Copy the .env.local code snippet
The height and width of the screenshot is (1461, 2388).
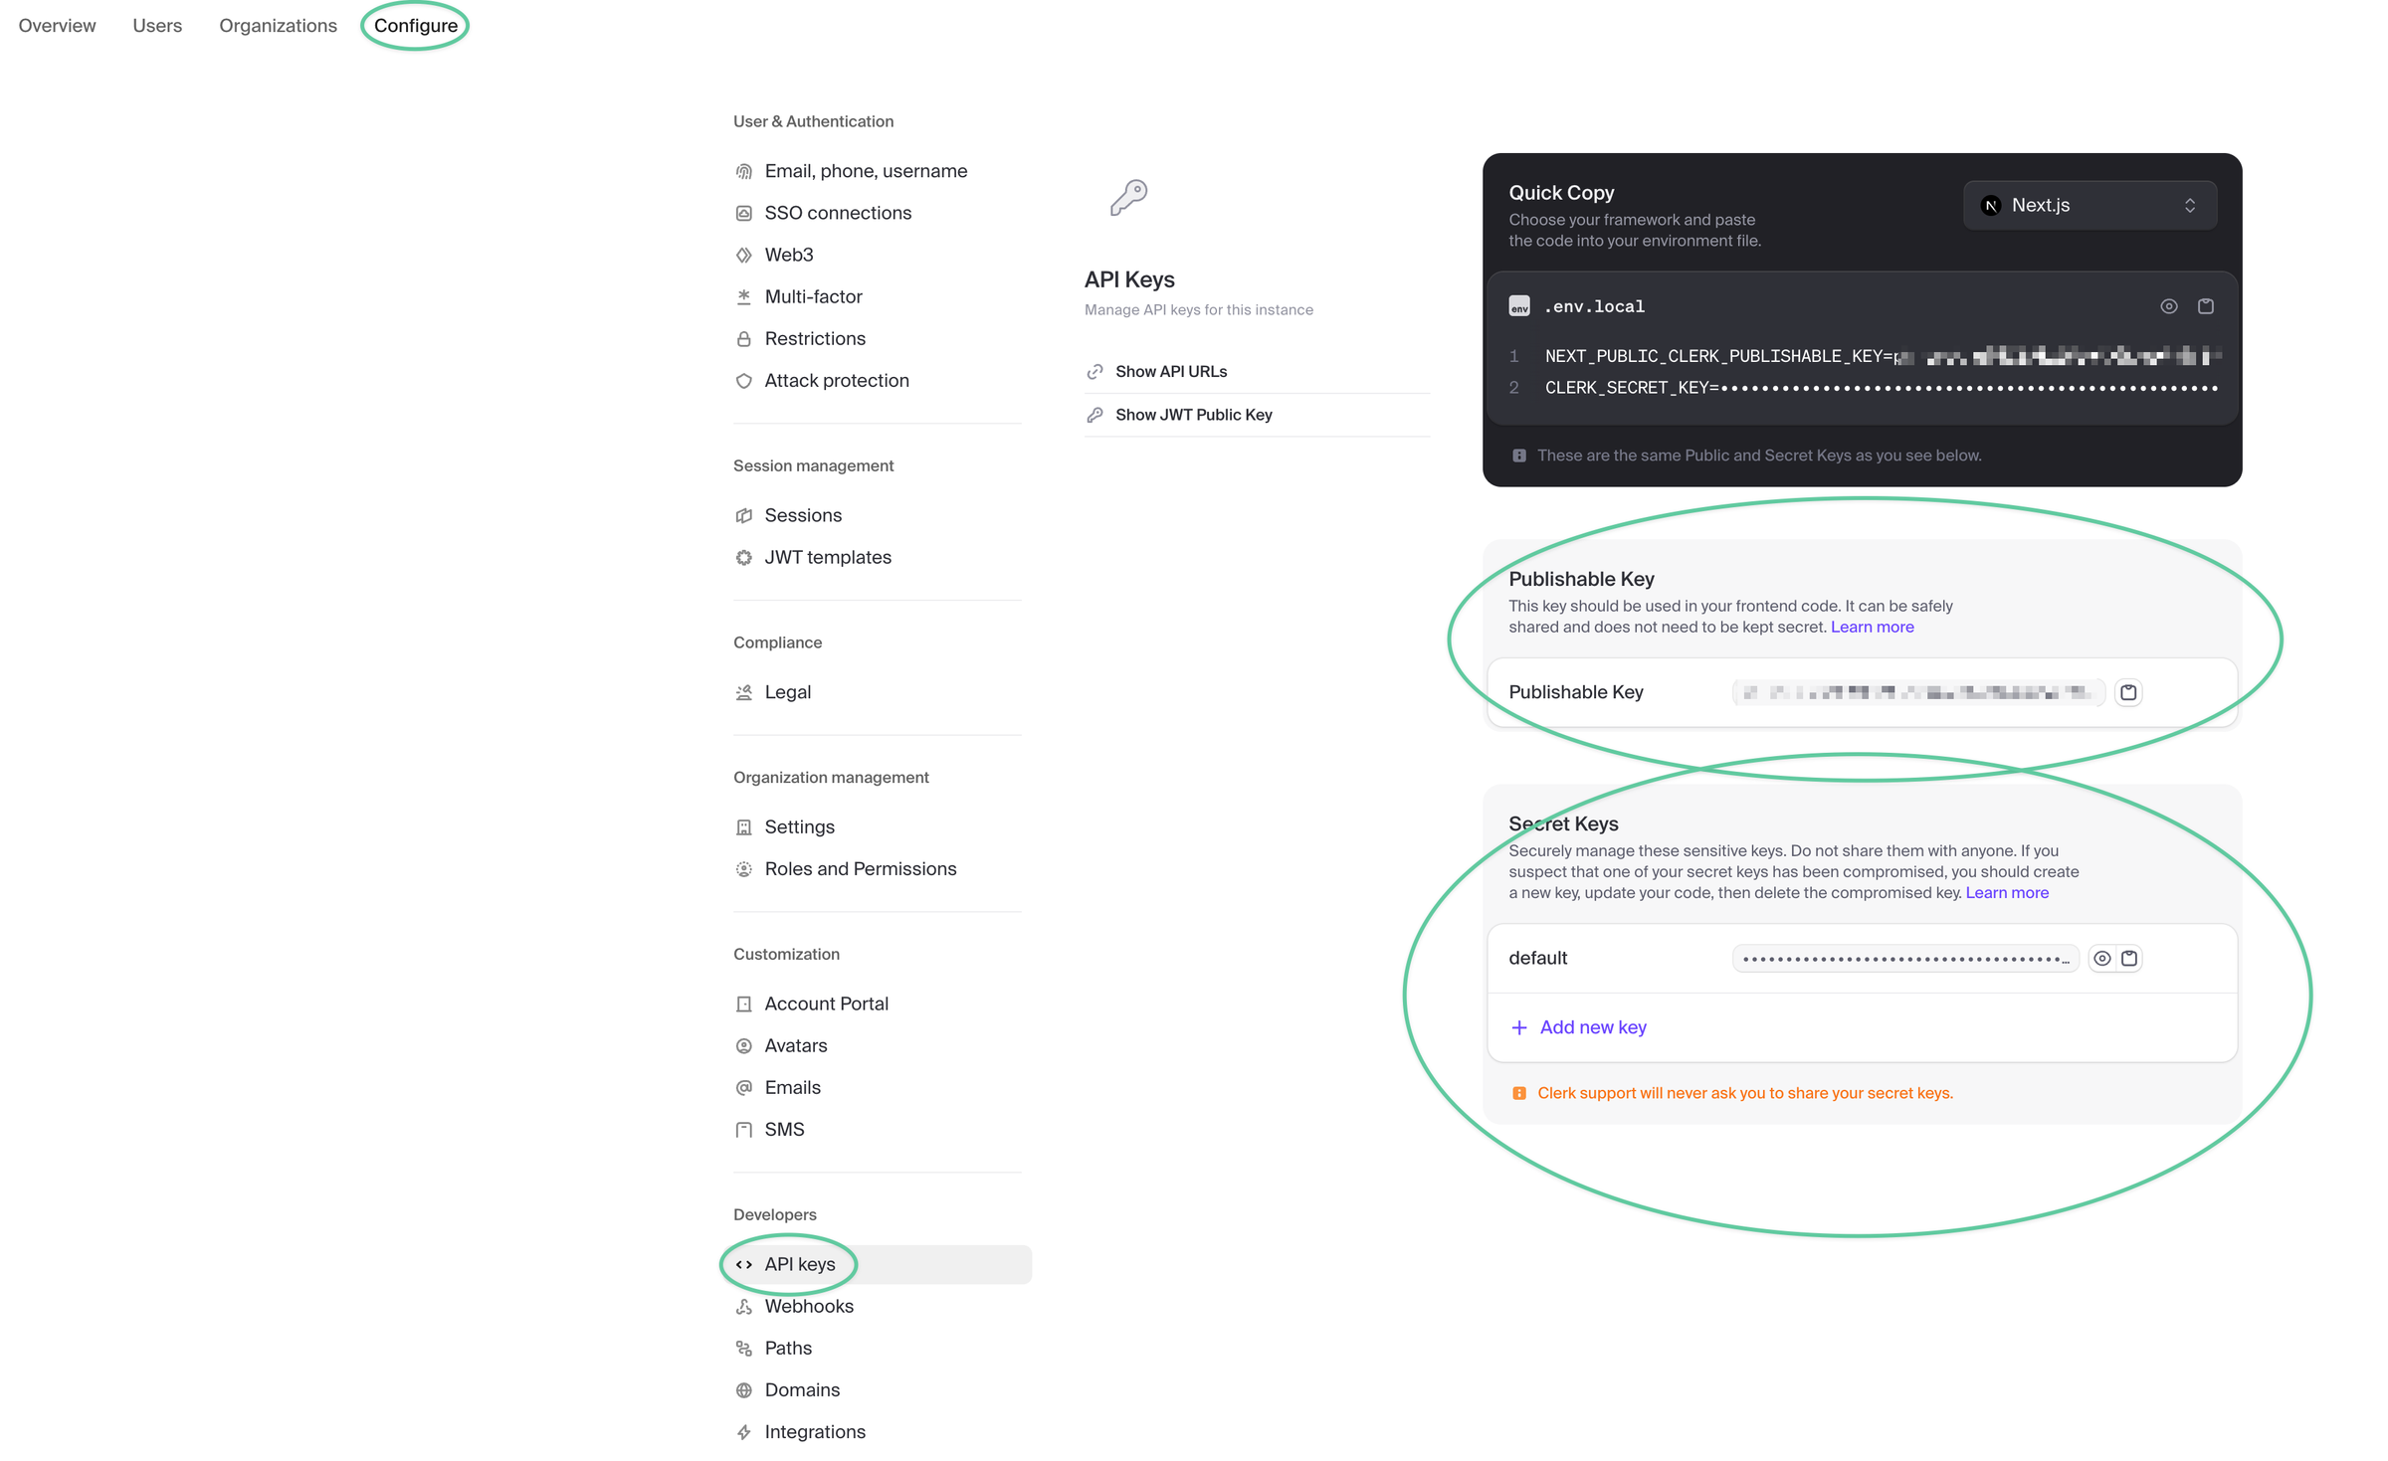(2206, 306)
